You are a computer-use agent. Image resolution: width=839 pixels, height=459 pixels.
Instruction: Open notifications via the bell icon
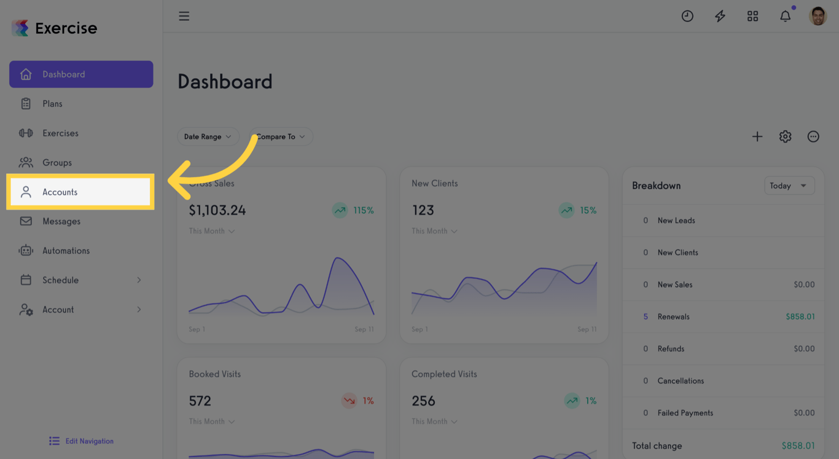[x=785, y=16]
